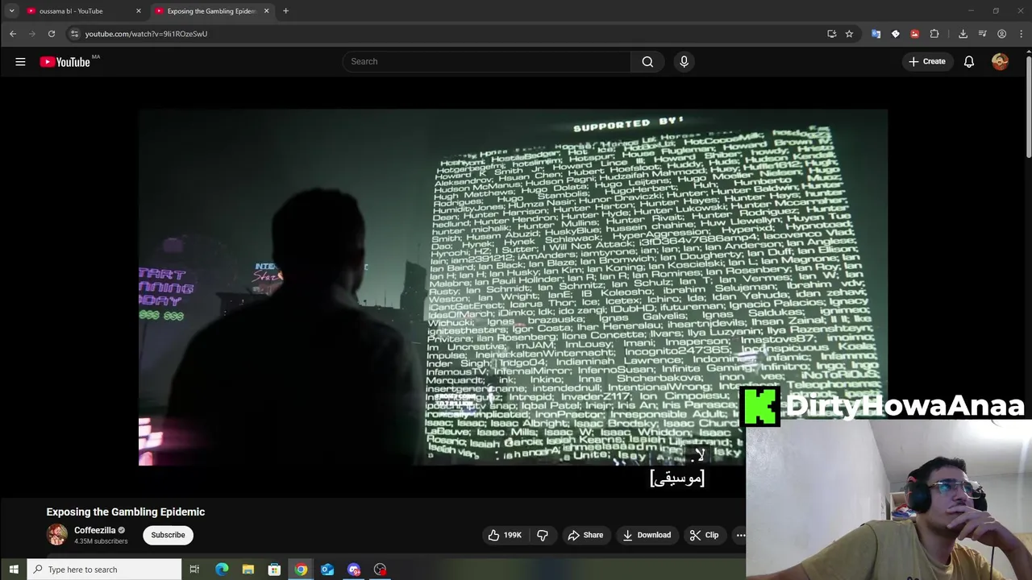The image size is (1032, 580).
Task: Open Chrome three-dot menu
Action: tap(1022, 34)
